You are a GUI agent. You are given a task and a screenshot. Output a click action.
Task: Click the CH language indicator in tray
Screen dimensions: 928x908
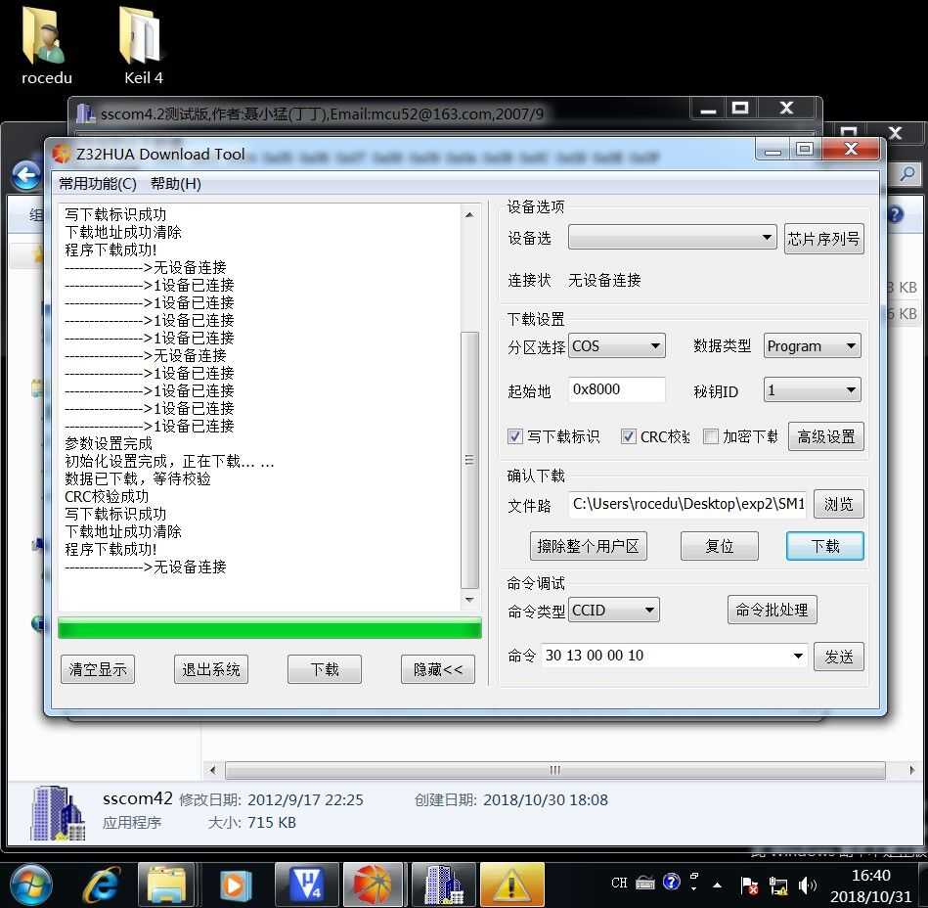click(x=619, y=883)
